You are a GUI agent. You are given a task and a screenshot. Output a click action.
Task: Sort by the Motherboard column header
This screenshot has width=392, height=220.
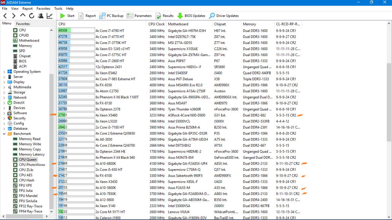pyautogui.click(x=189, y=24)
